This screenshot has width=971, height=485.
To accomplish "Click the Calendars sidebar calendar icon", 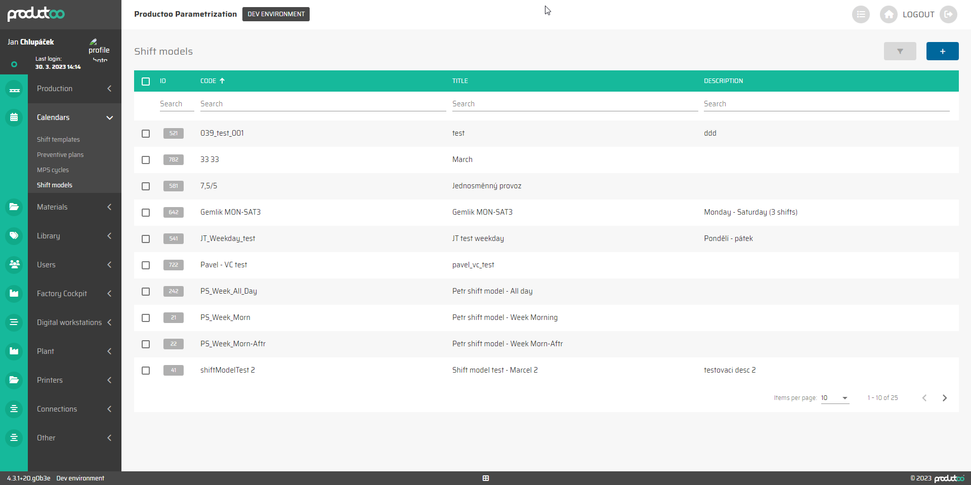I will point(14,117).
